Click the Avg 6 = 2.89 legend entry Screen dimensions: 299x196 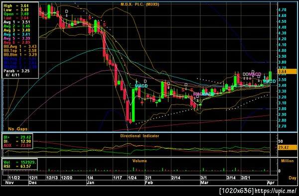pyautogui.click(x=17, y=42)
